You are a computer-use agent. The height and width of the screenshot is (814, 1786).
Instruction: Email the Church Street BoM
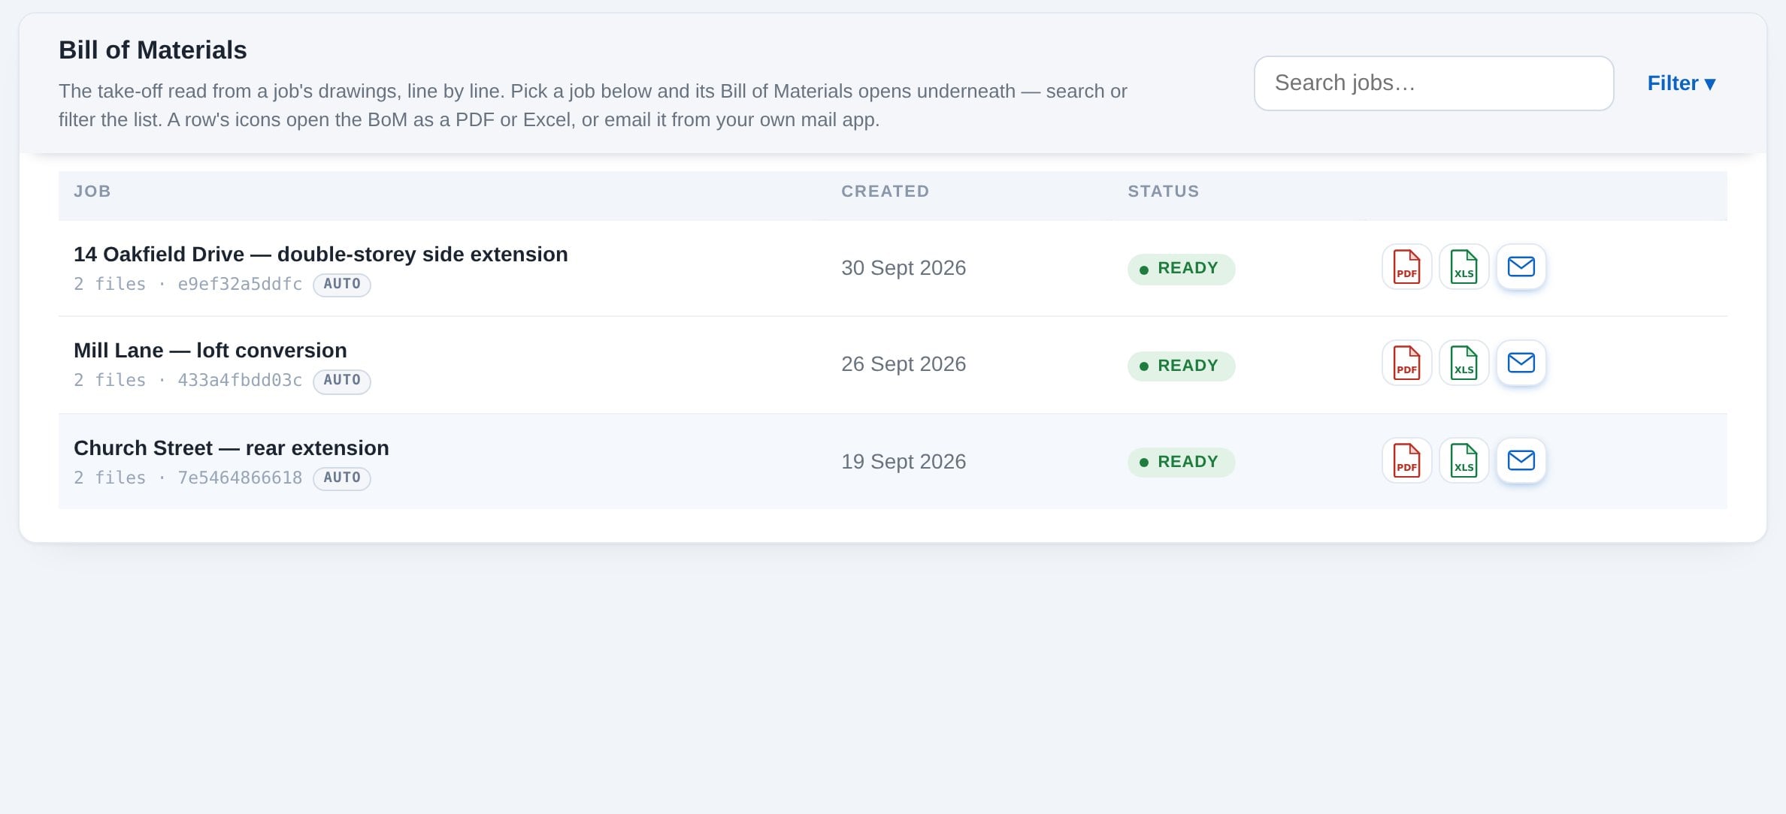[1521, 460]
